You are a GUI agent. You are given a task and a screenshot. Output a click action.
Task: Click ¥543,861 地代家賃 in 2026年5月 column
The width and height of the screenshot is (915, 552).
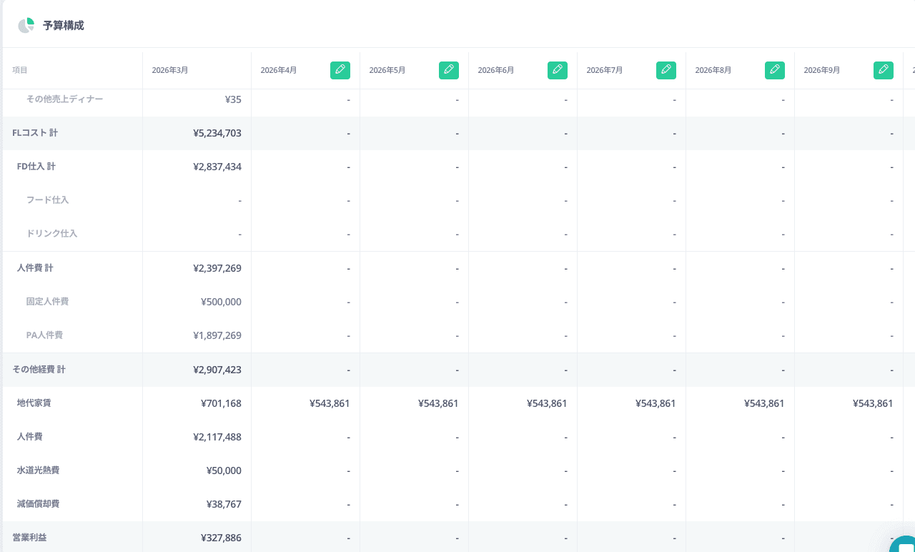click(438, 403)
